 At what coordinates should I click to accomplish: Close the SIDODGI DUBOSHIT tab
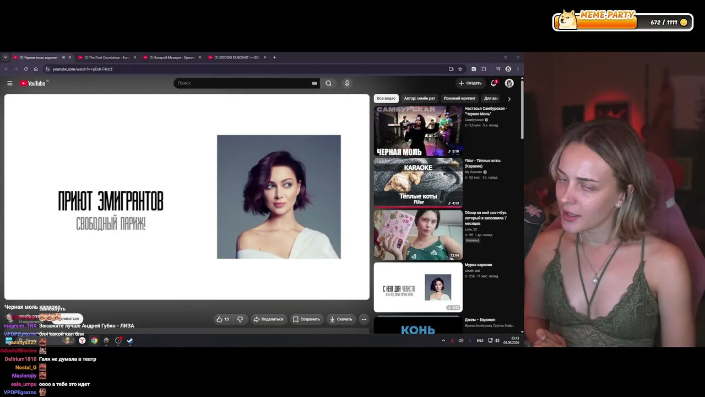point(265,57)
